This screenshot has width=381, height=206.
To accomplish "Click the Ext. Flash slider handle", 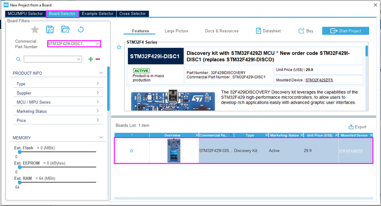I will pos(20,152).
